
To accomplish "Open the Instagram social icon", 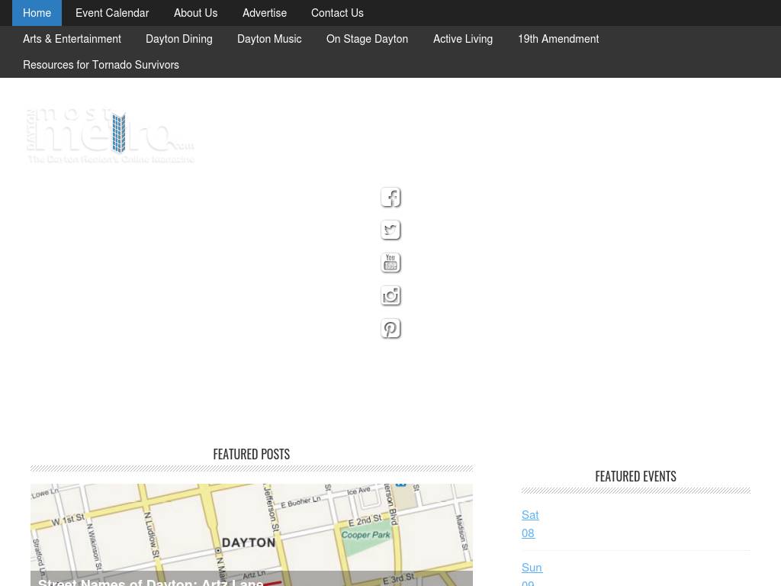I will pos(390,296).
